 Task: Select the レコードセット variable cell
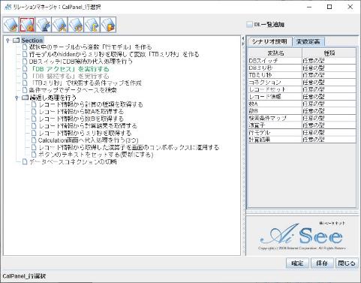coord(275,89)
